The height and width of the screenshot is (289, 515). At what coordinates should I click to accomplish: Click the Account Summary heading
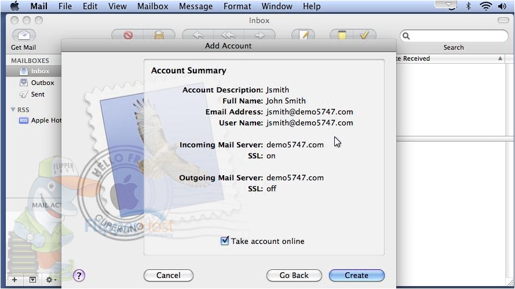[188, 71]
